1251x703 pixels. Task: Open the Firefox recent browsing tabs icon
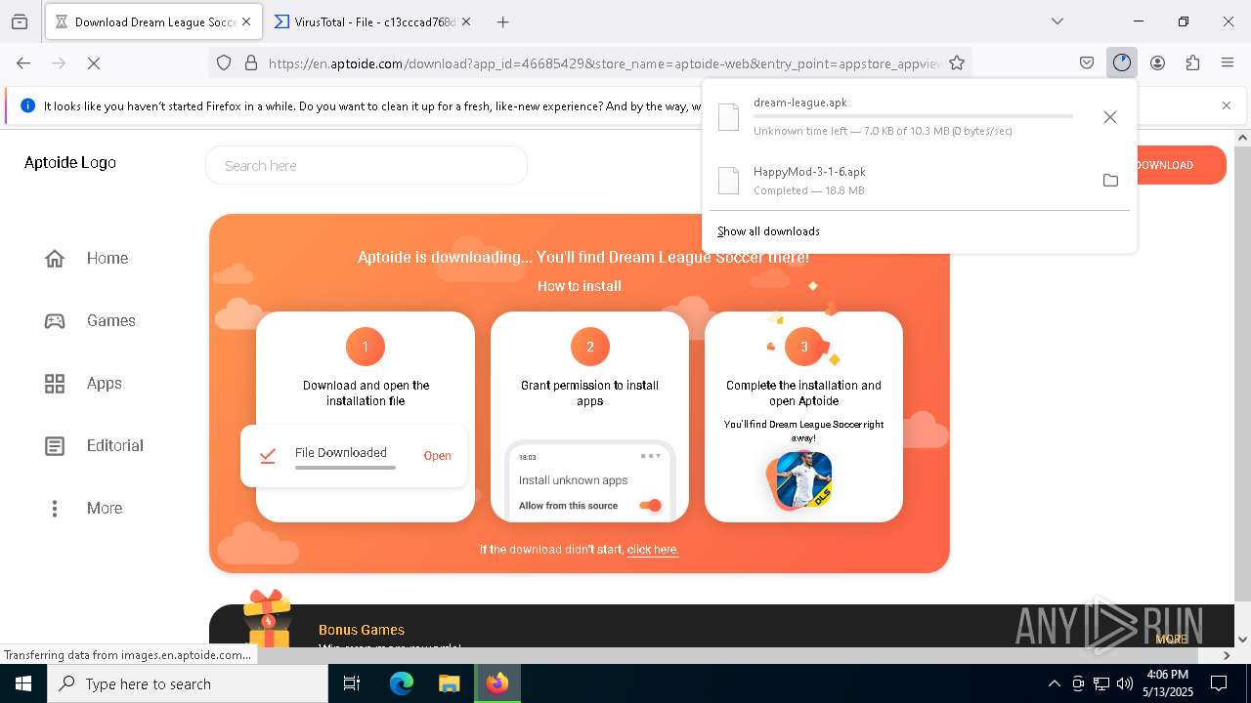20,21
